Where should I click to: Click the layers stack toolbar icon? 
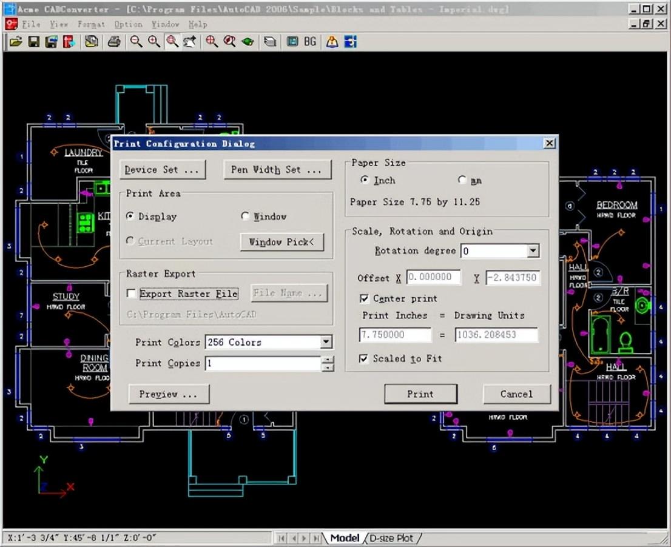coord(271,42)
